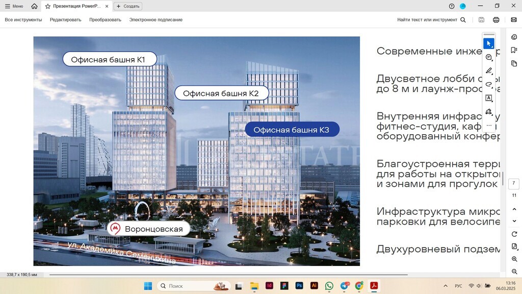Rotate the page view clockwise
The width and height of the screenshot is (522, 294).
(514, 234)
